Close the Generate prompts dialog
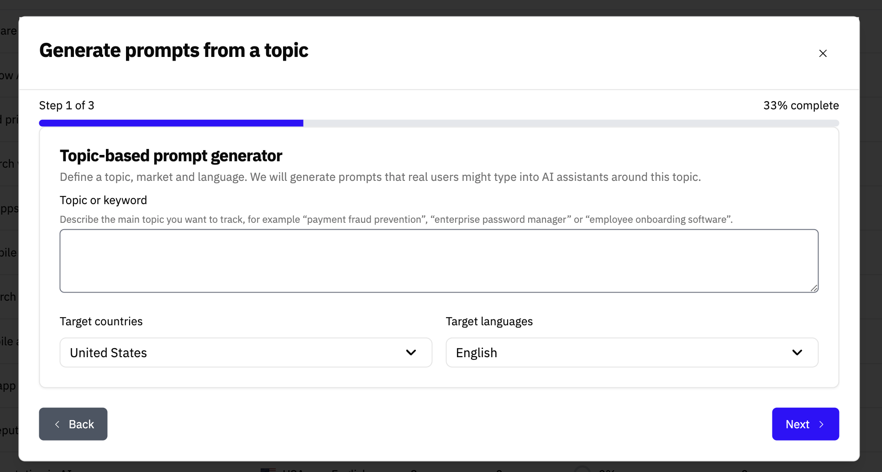882x472 pixels. pos(823,53)
